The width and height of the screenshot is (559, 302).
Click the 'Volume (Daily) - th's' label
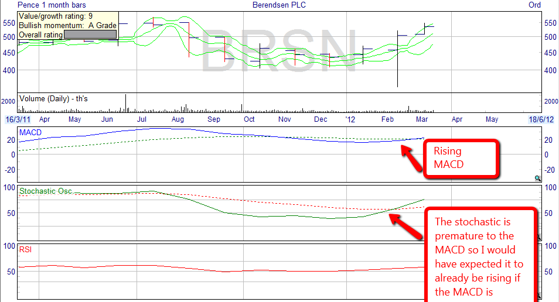coord(53,99)
